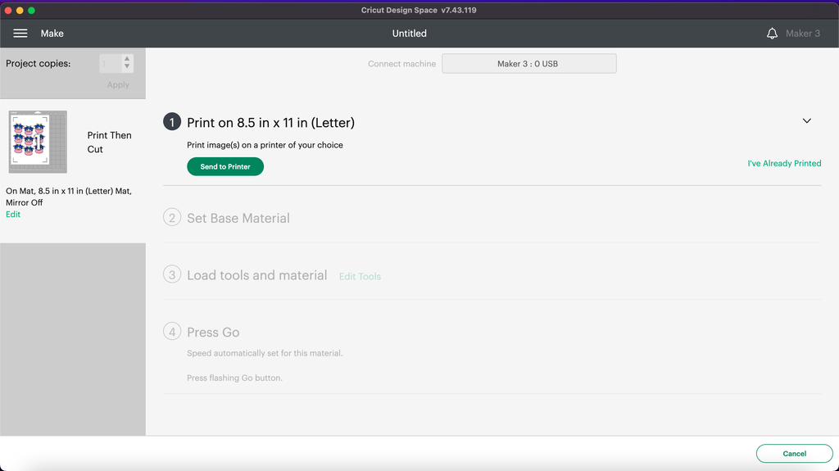This screenshot has width=839, height=471.
Task: Click the step 3 number circle
Action: (x=172, y=275)
